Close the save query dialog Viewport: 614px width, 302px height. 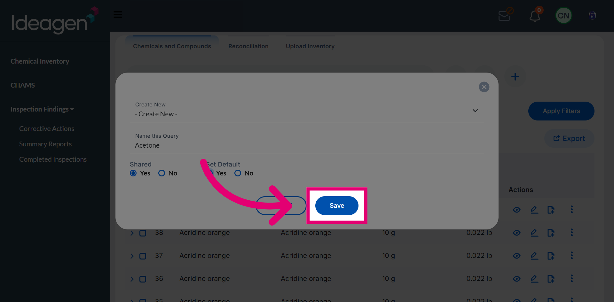(x=484, y=87)
